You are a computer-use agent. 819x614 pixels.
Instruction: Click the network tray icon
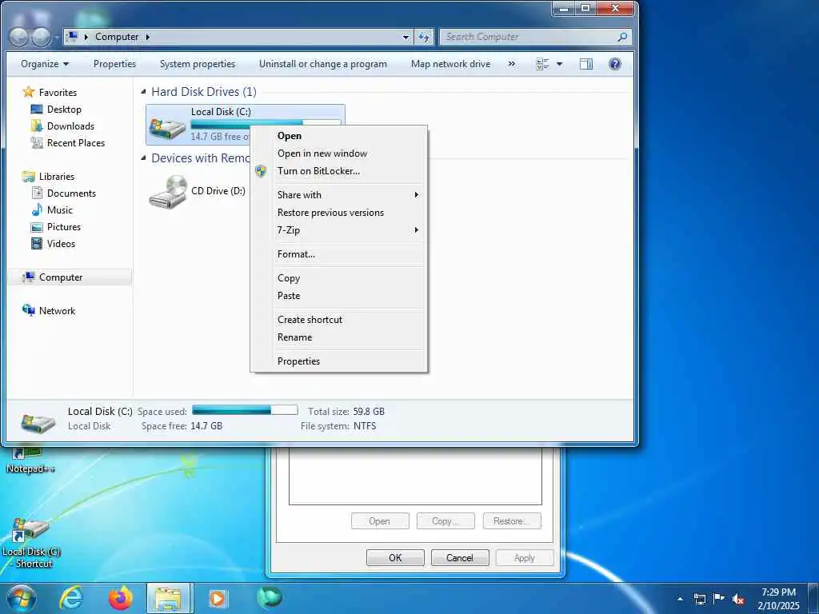click(699, 599)
